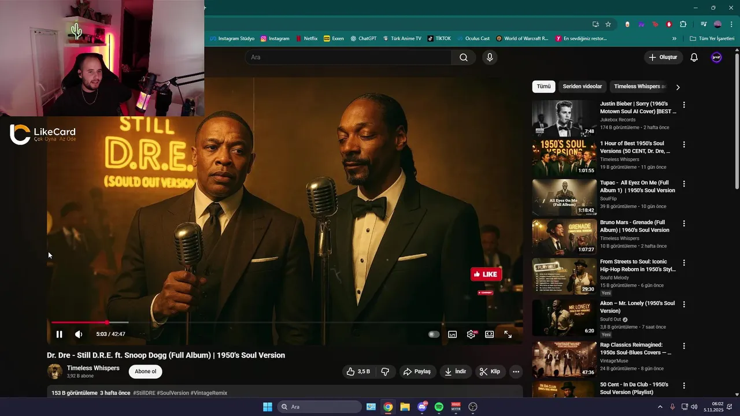740x416 pixels.
Task: Dislike the video with thumbs down
Action: [x=385, y=372]
